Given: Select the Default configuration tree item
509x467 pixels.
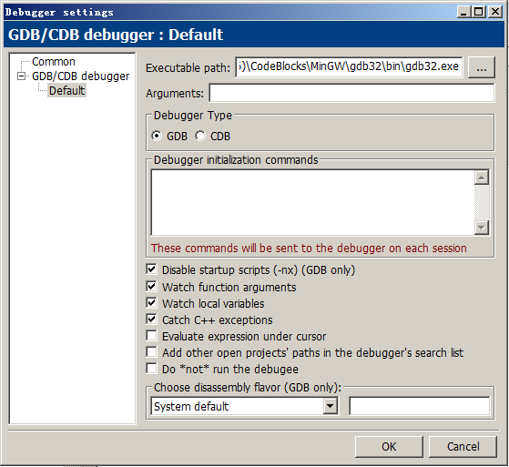Looking at the screenshot, I should point(66,90).
